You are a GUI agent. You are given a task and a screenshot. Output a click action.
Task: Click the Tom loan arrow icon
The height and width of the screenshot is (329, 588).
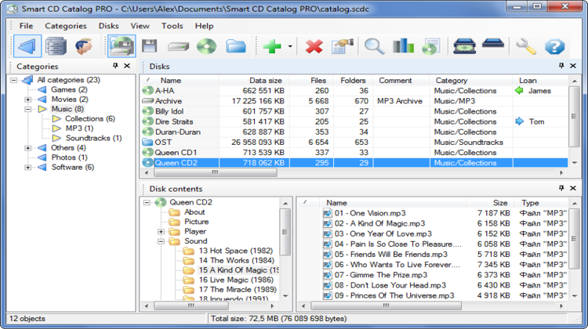[x=519, y=121]
